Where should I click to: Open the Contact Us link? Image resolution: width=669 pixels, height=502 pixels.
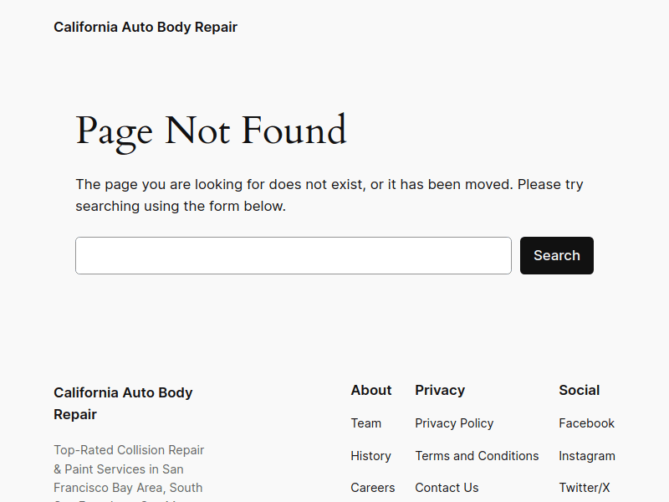(x=447, y=487)
